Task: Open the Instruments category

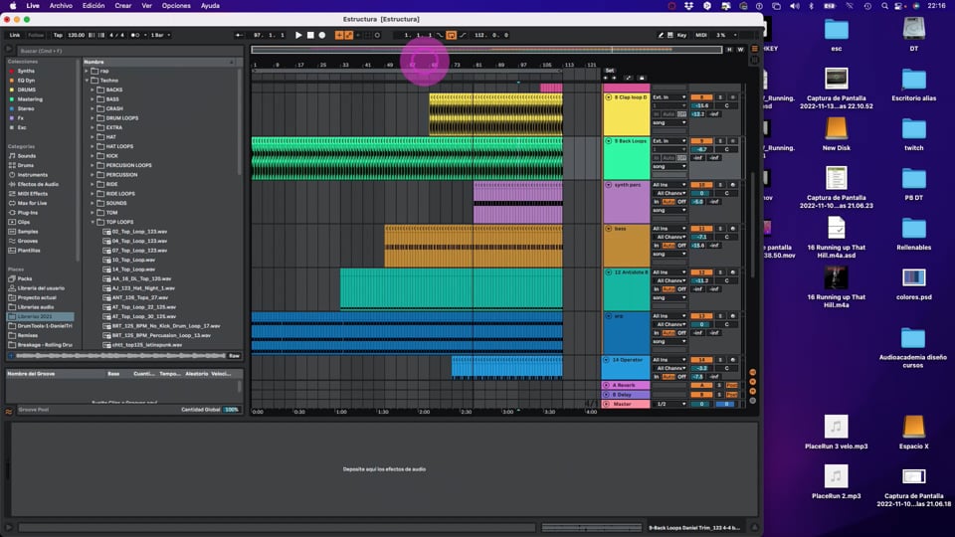Action: click(x=32, y=175)
